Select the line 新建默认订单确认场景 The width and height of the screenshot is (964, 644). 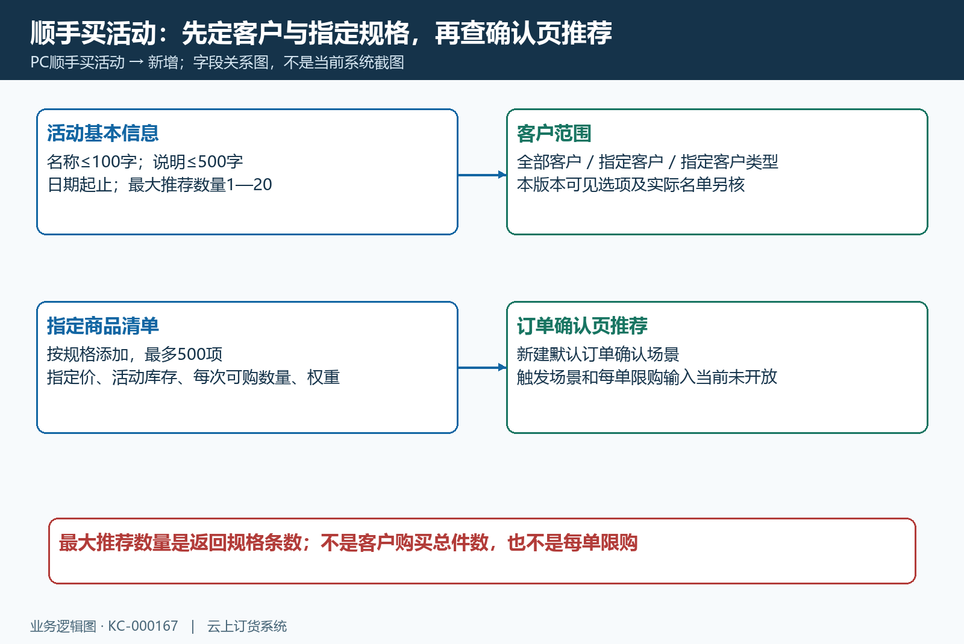[598, 354]
